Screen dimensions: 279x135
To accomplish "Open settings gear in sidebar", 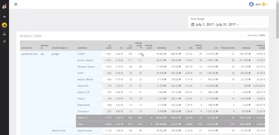I will (x=4, y=41).
